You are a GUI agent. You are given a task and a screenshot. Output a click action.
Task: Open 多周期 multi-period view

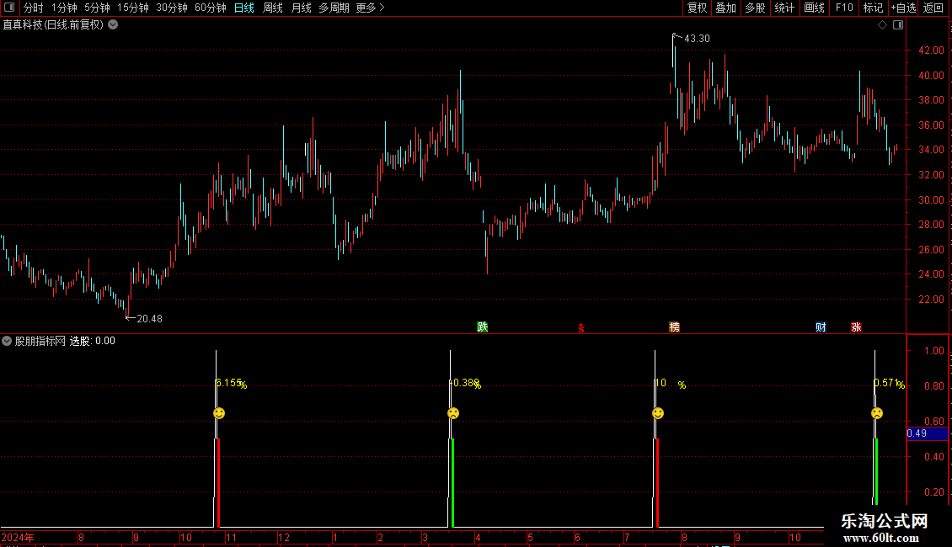pos(334,8)
